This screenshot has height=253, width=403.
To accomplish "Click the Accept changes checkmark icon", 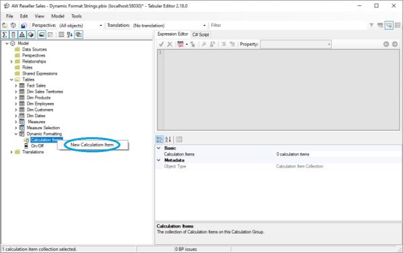I will click(161, 44).
